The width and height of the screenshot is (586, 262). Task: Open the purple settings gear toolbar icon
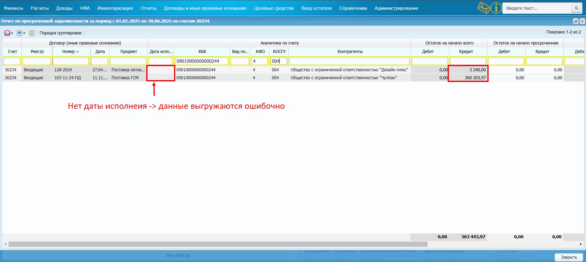click(7, 33)
